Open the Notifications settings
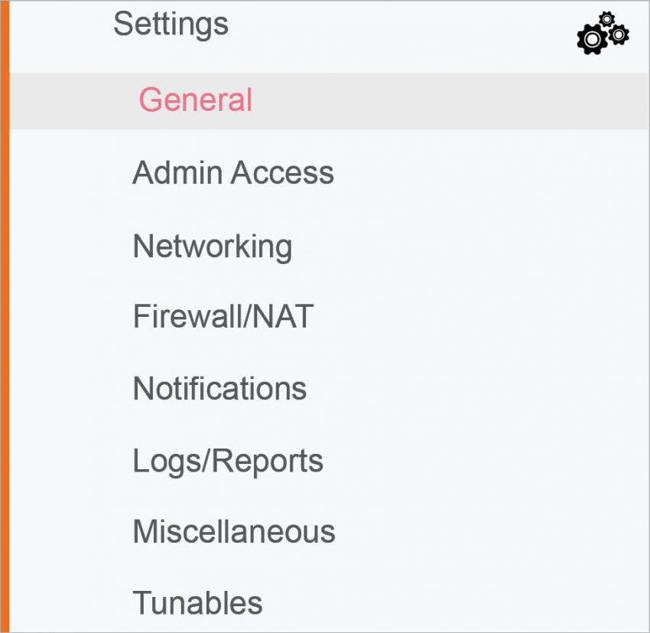The image size is (650, 633). click(219, 388)
